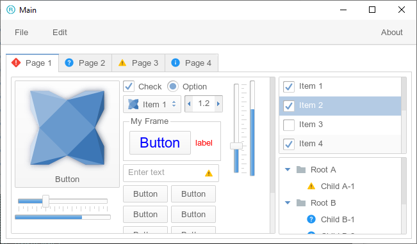Select the Root A tree row label

[x=323, y=169]
